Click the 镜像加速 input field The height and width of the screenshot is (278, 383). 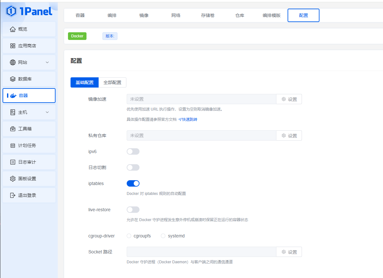pos(201,99)
